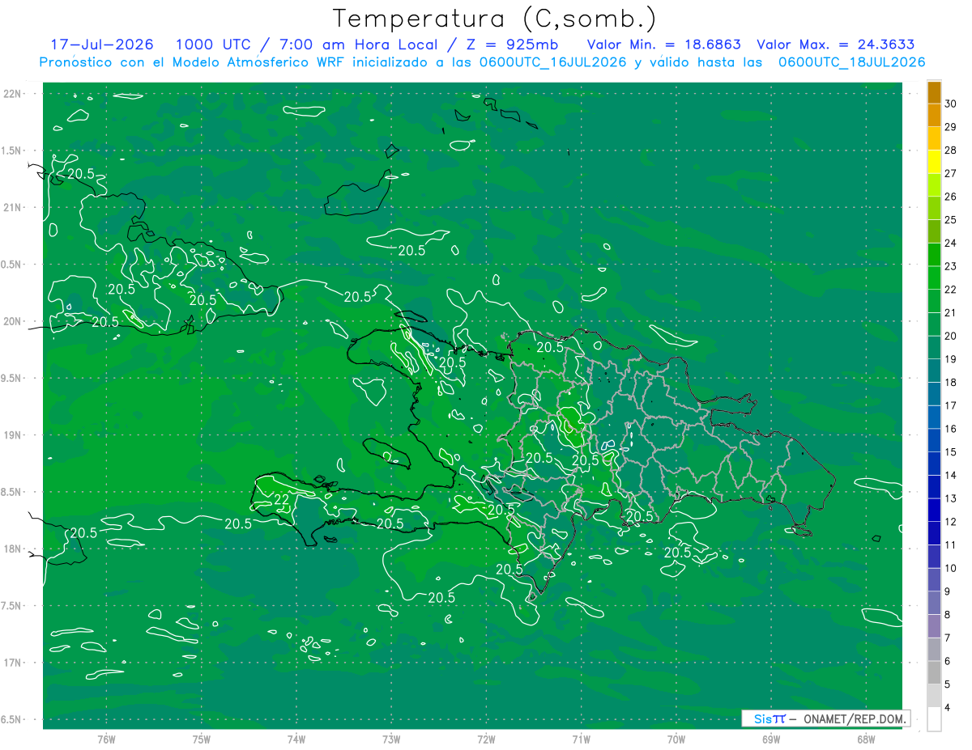The image size is (972, 750).
Task: Click "Valor Max. = 24.3633"
Action: coord(836,44)
